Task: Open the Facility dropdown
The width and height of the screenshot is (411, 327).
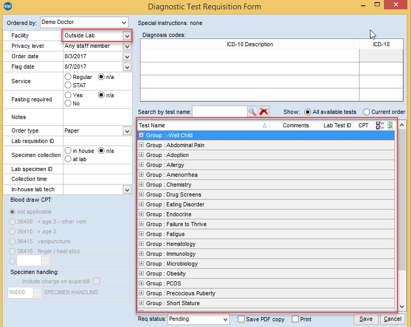Action: point(126,36)
